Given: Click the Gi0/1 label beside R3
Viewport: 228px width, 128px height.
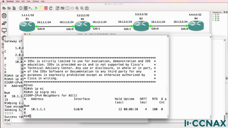Looking at the screenshot, I should pos(128,29).
